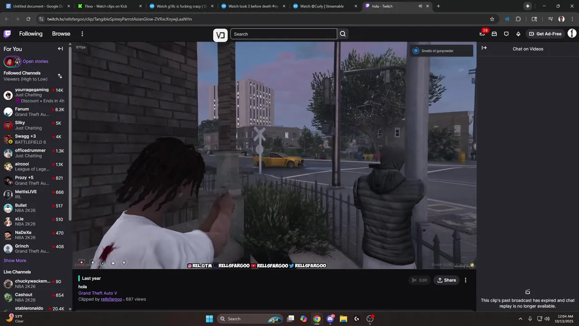This screenshot has height=326, width=579.
Task: Open the Gemini sparkle button in Chrome
Action: (x=527, y=6)
